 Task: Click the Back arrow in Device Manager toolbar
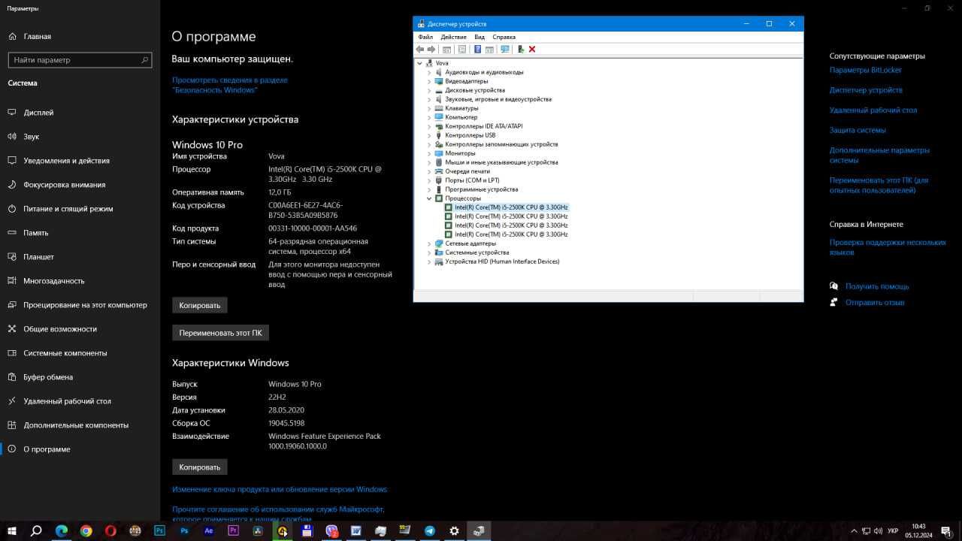[420, 49]
